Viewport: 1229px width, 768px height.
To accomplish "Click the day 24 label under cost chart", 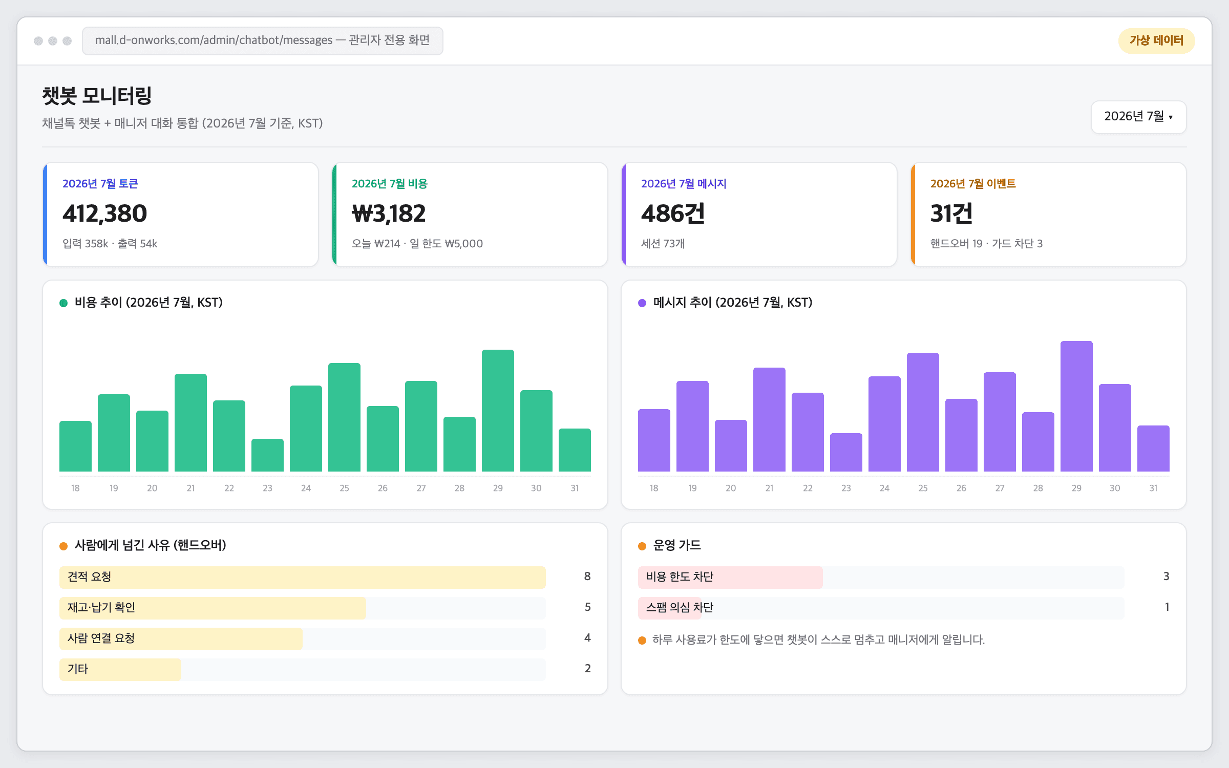I will tap(306, 488).
